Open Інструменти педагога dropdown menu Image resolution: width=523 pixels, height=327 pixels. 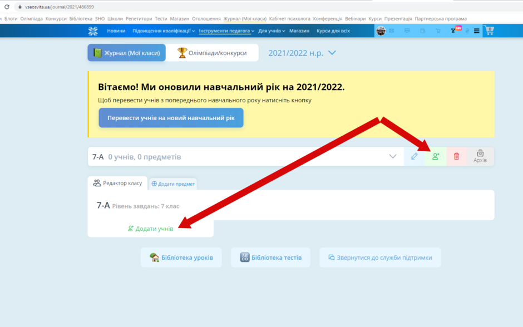tap(226, 31)
